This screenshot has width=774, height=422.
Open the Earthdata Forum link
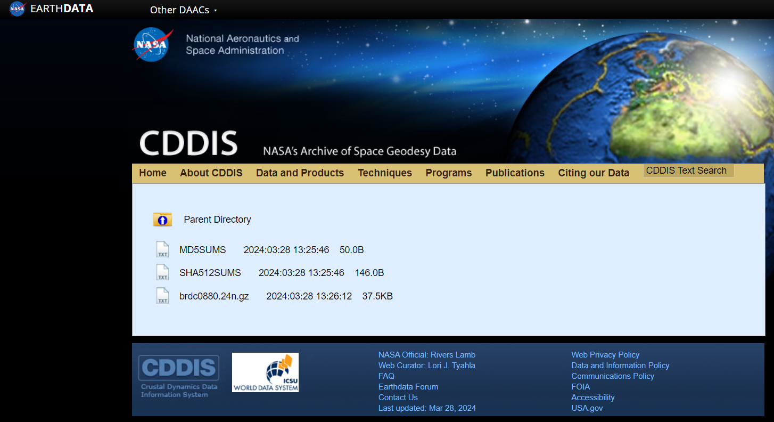point(408,387)
